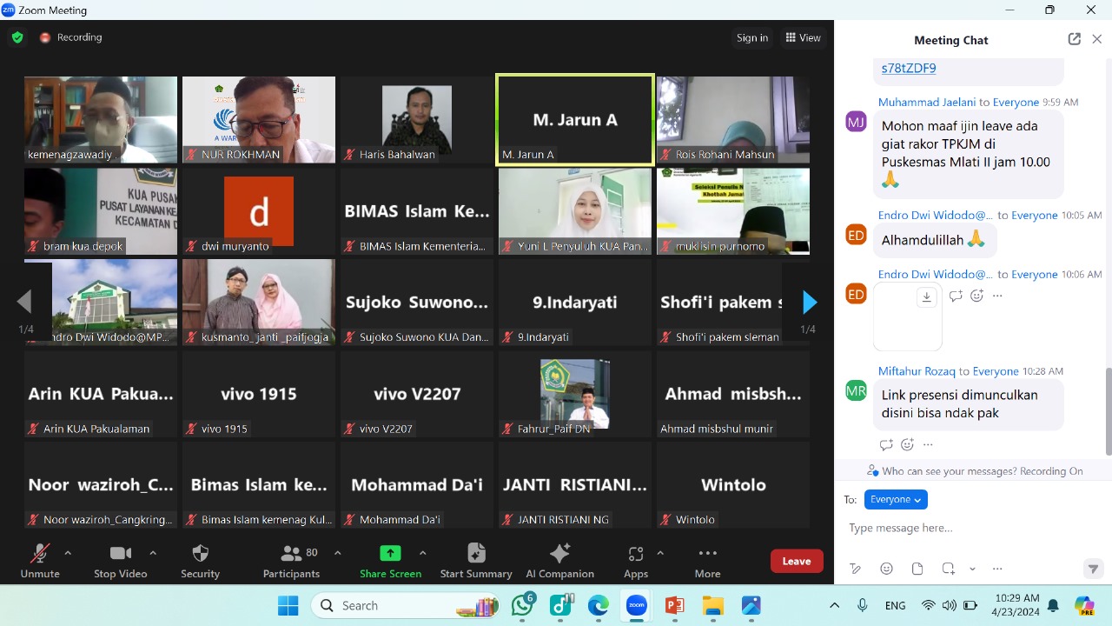Expand the screenshot options arrow in chat
Screen dimensions: 1112x626
point(972,569)
